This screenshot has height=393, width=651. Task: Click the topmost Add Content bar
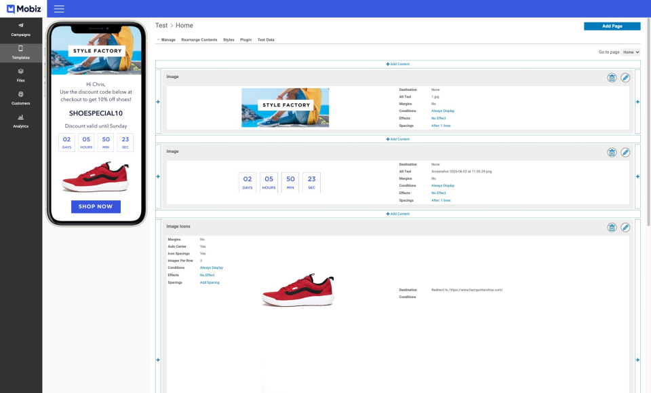click(x=398, y=64)
